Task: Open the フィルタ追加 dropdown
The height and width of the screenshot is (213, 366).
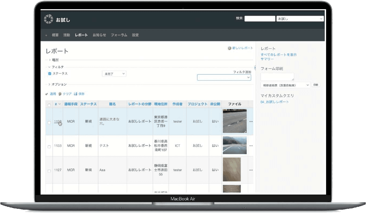Action: (224, 78)
